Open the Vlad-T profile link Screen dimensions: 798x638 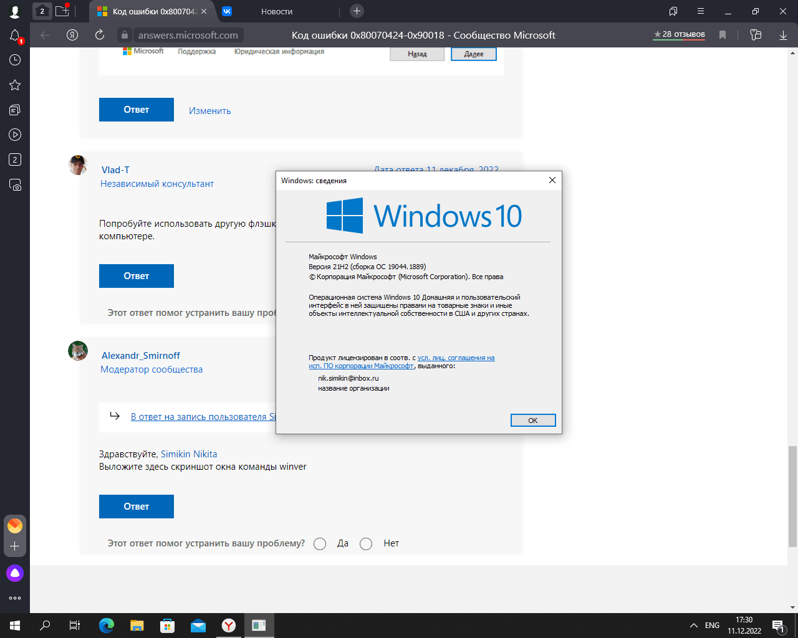pos(115,170)
